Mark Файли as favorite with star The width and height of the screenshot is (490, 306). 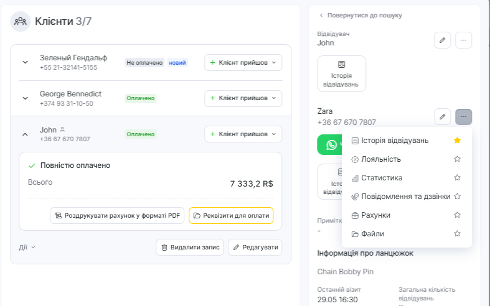coord(457,234)
